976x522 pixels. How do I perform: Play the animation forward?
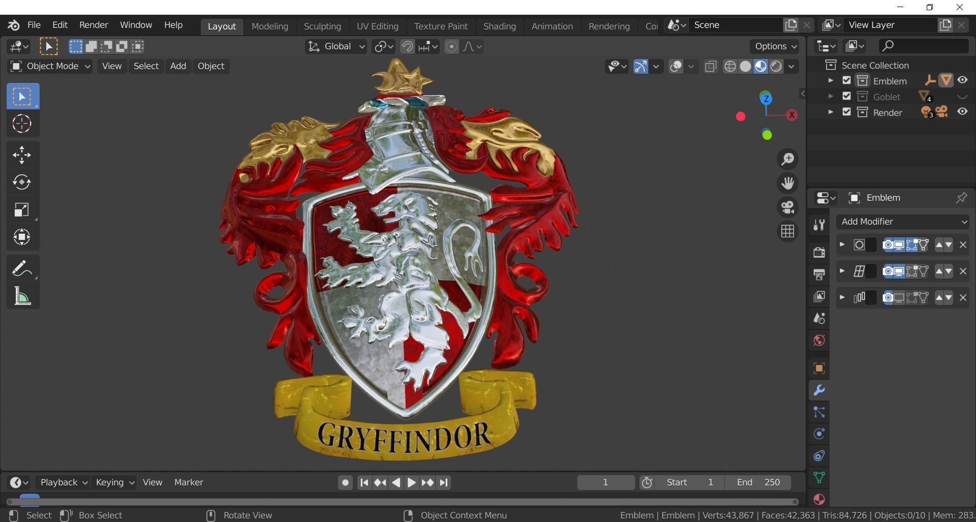412,482
